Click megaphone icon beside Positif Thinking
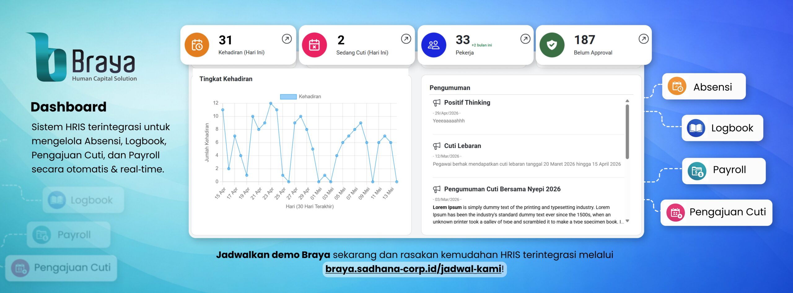 coord(437,103)
